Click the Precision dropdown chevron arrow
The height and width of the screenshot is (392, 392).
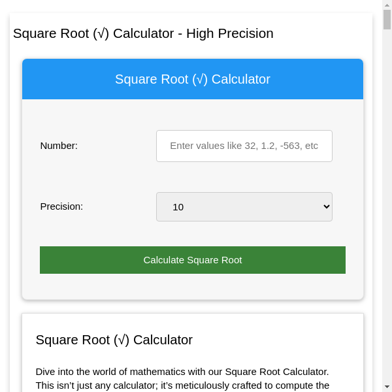327,206
